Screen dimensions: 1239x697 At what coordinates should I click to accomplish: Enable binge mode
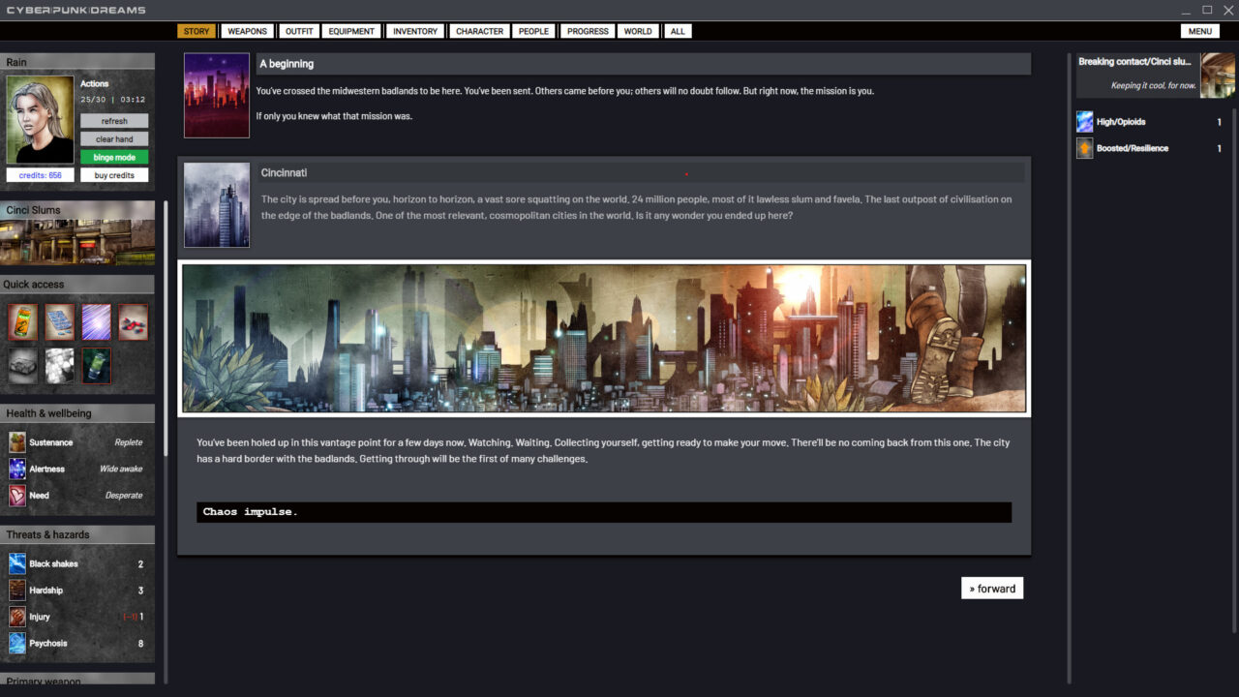tap(114, 156)
